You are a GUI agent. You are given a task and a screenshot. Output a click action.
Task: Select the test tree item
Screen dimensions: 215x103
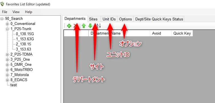coord(14,85)
